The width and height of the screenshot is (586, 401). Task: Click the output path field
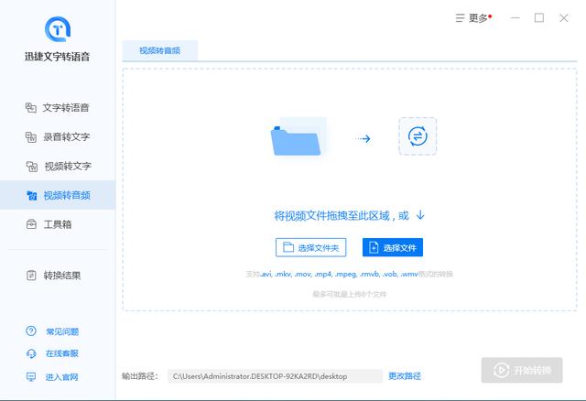tap(275, 376)
